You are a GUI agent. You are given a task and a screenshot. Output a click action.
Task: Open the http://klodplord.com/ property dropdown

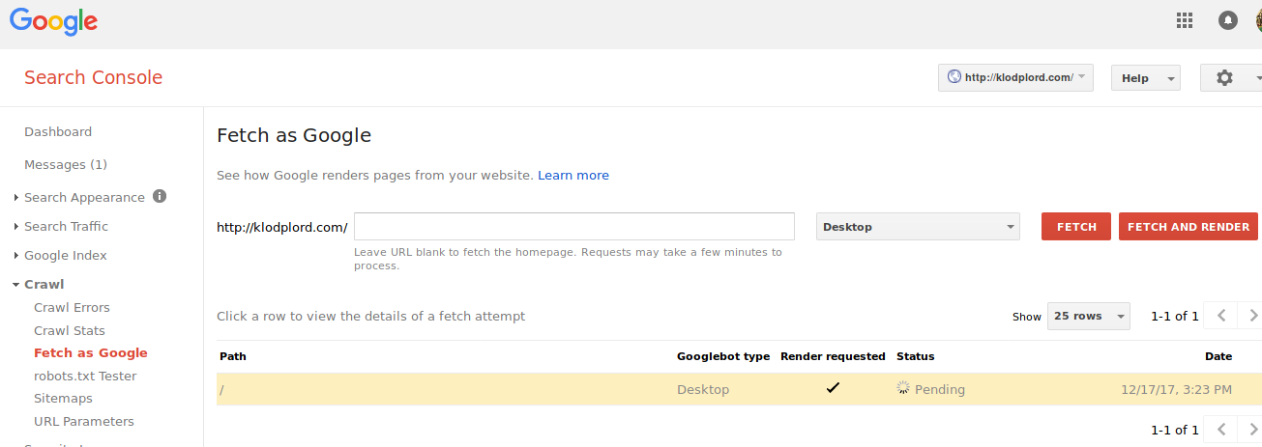click(x=1015, y=78)
